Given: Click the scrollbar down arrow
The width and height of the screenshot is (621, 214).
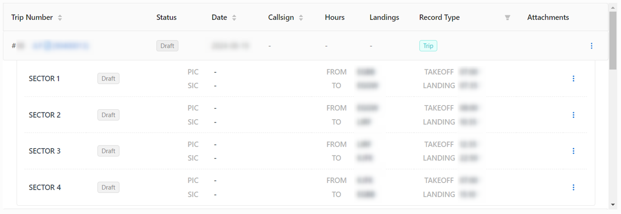Looking at the screenshot, I should (613, 205).
